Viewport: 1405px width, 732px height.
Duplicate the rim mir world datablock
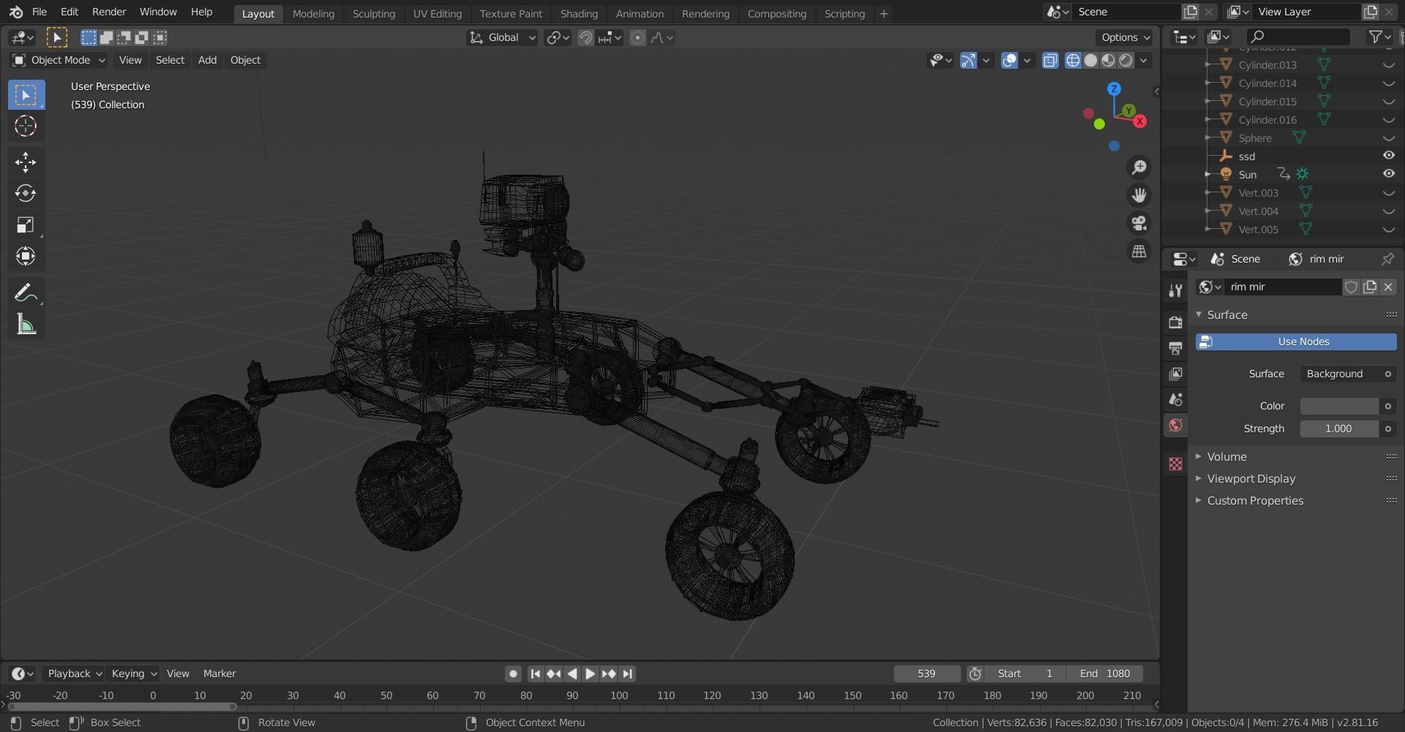pyautogui.click(x=1370, y=287)
